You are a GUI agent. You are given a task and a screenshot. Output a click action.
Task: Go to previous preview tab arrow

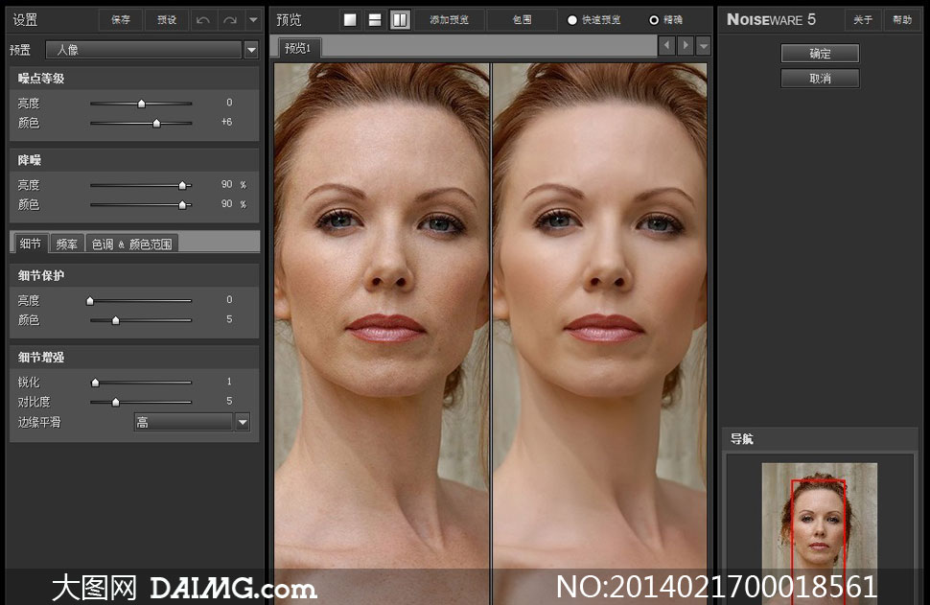tap(666, 45)
